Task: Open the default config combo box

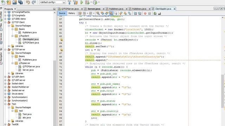Action: [x=52, y=2]
